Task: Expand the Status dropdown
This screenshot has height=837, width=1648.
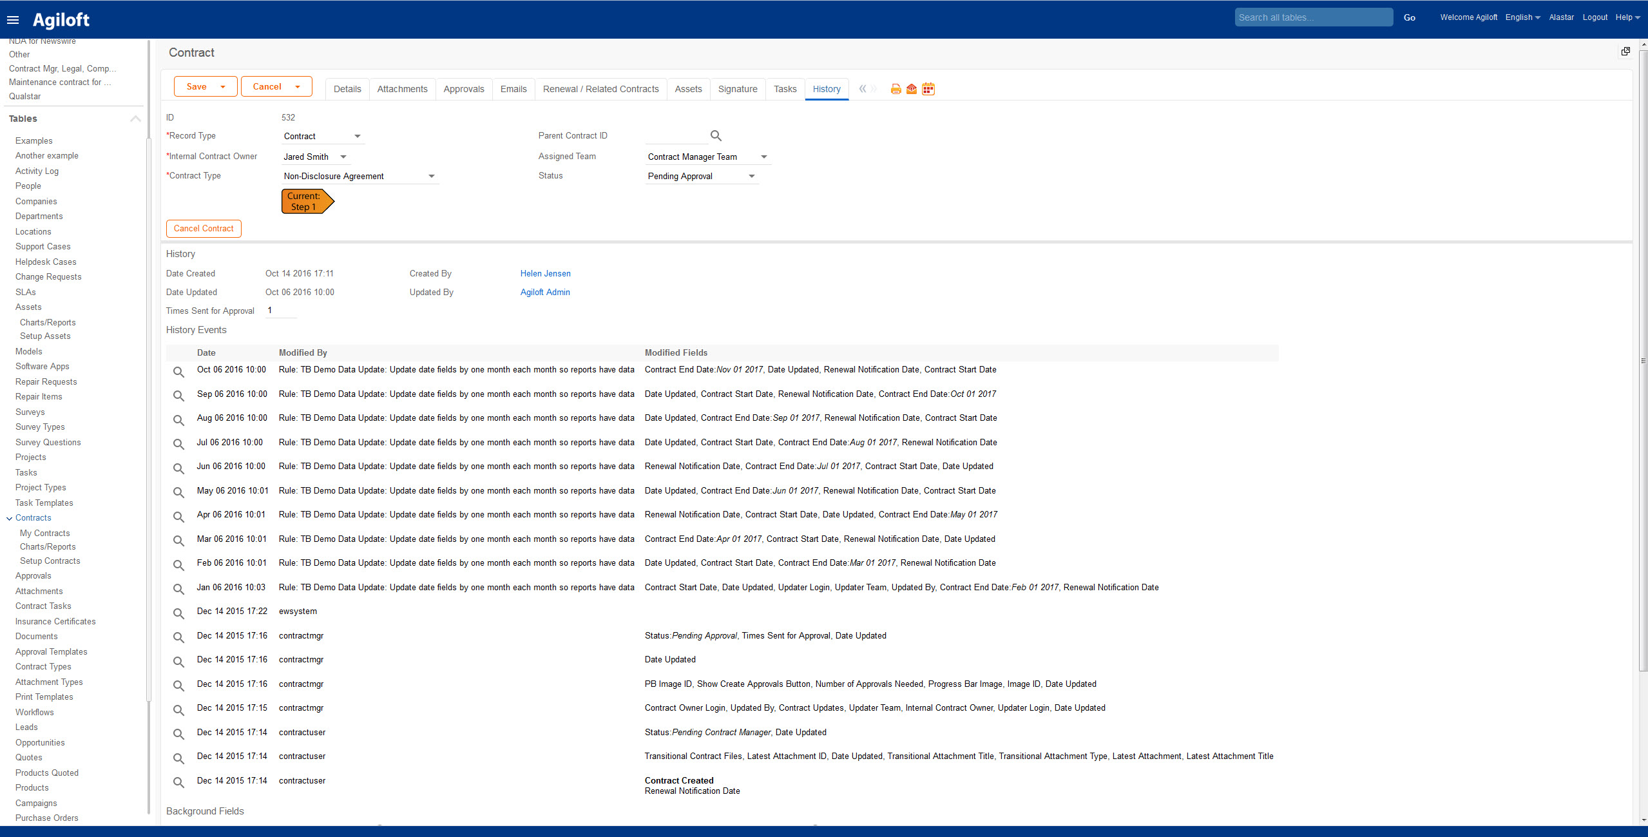Action: [x=751, y=177]
